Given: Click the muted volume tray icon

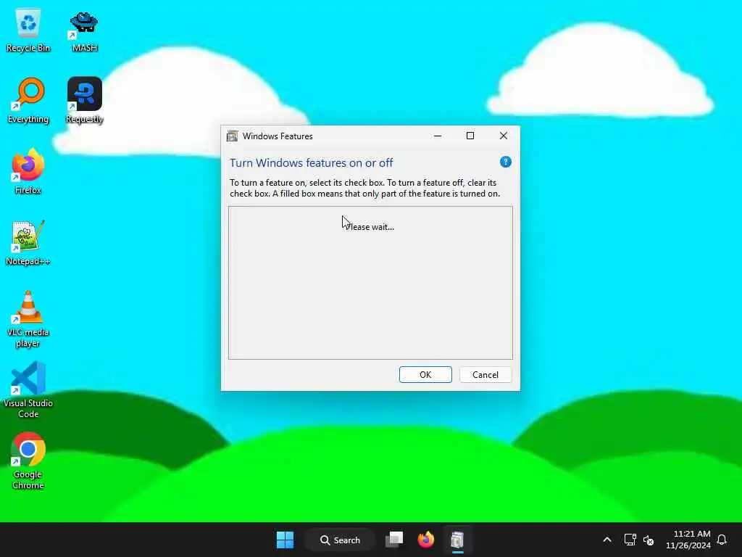Looking at the screenshot, I should (x=649, y=540).
